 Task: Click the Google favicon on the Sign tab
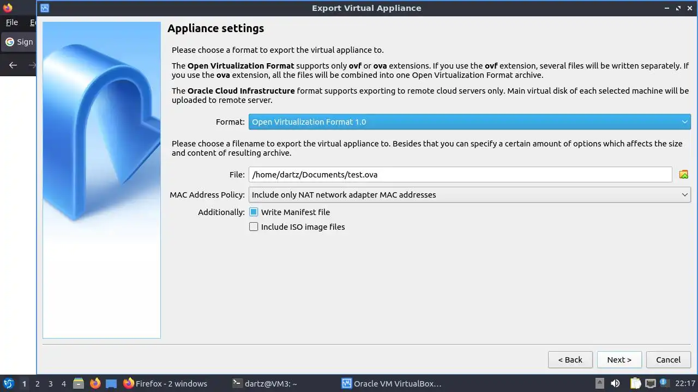pos(9,42)
